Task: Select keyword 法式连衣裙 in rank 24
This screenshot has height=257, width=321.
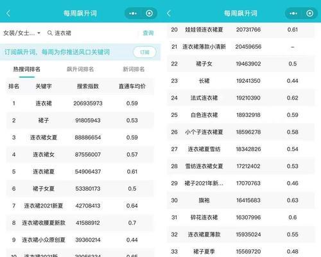Action: [204, 98]
